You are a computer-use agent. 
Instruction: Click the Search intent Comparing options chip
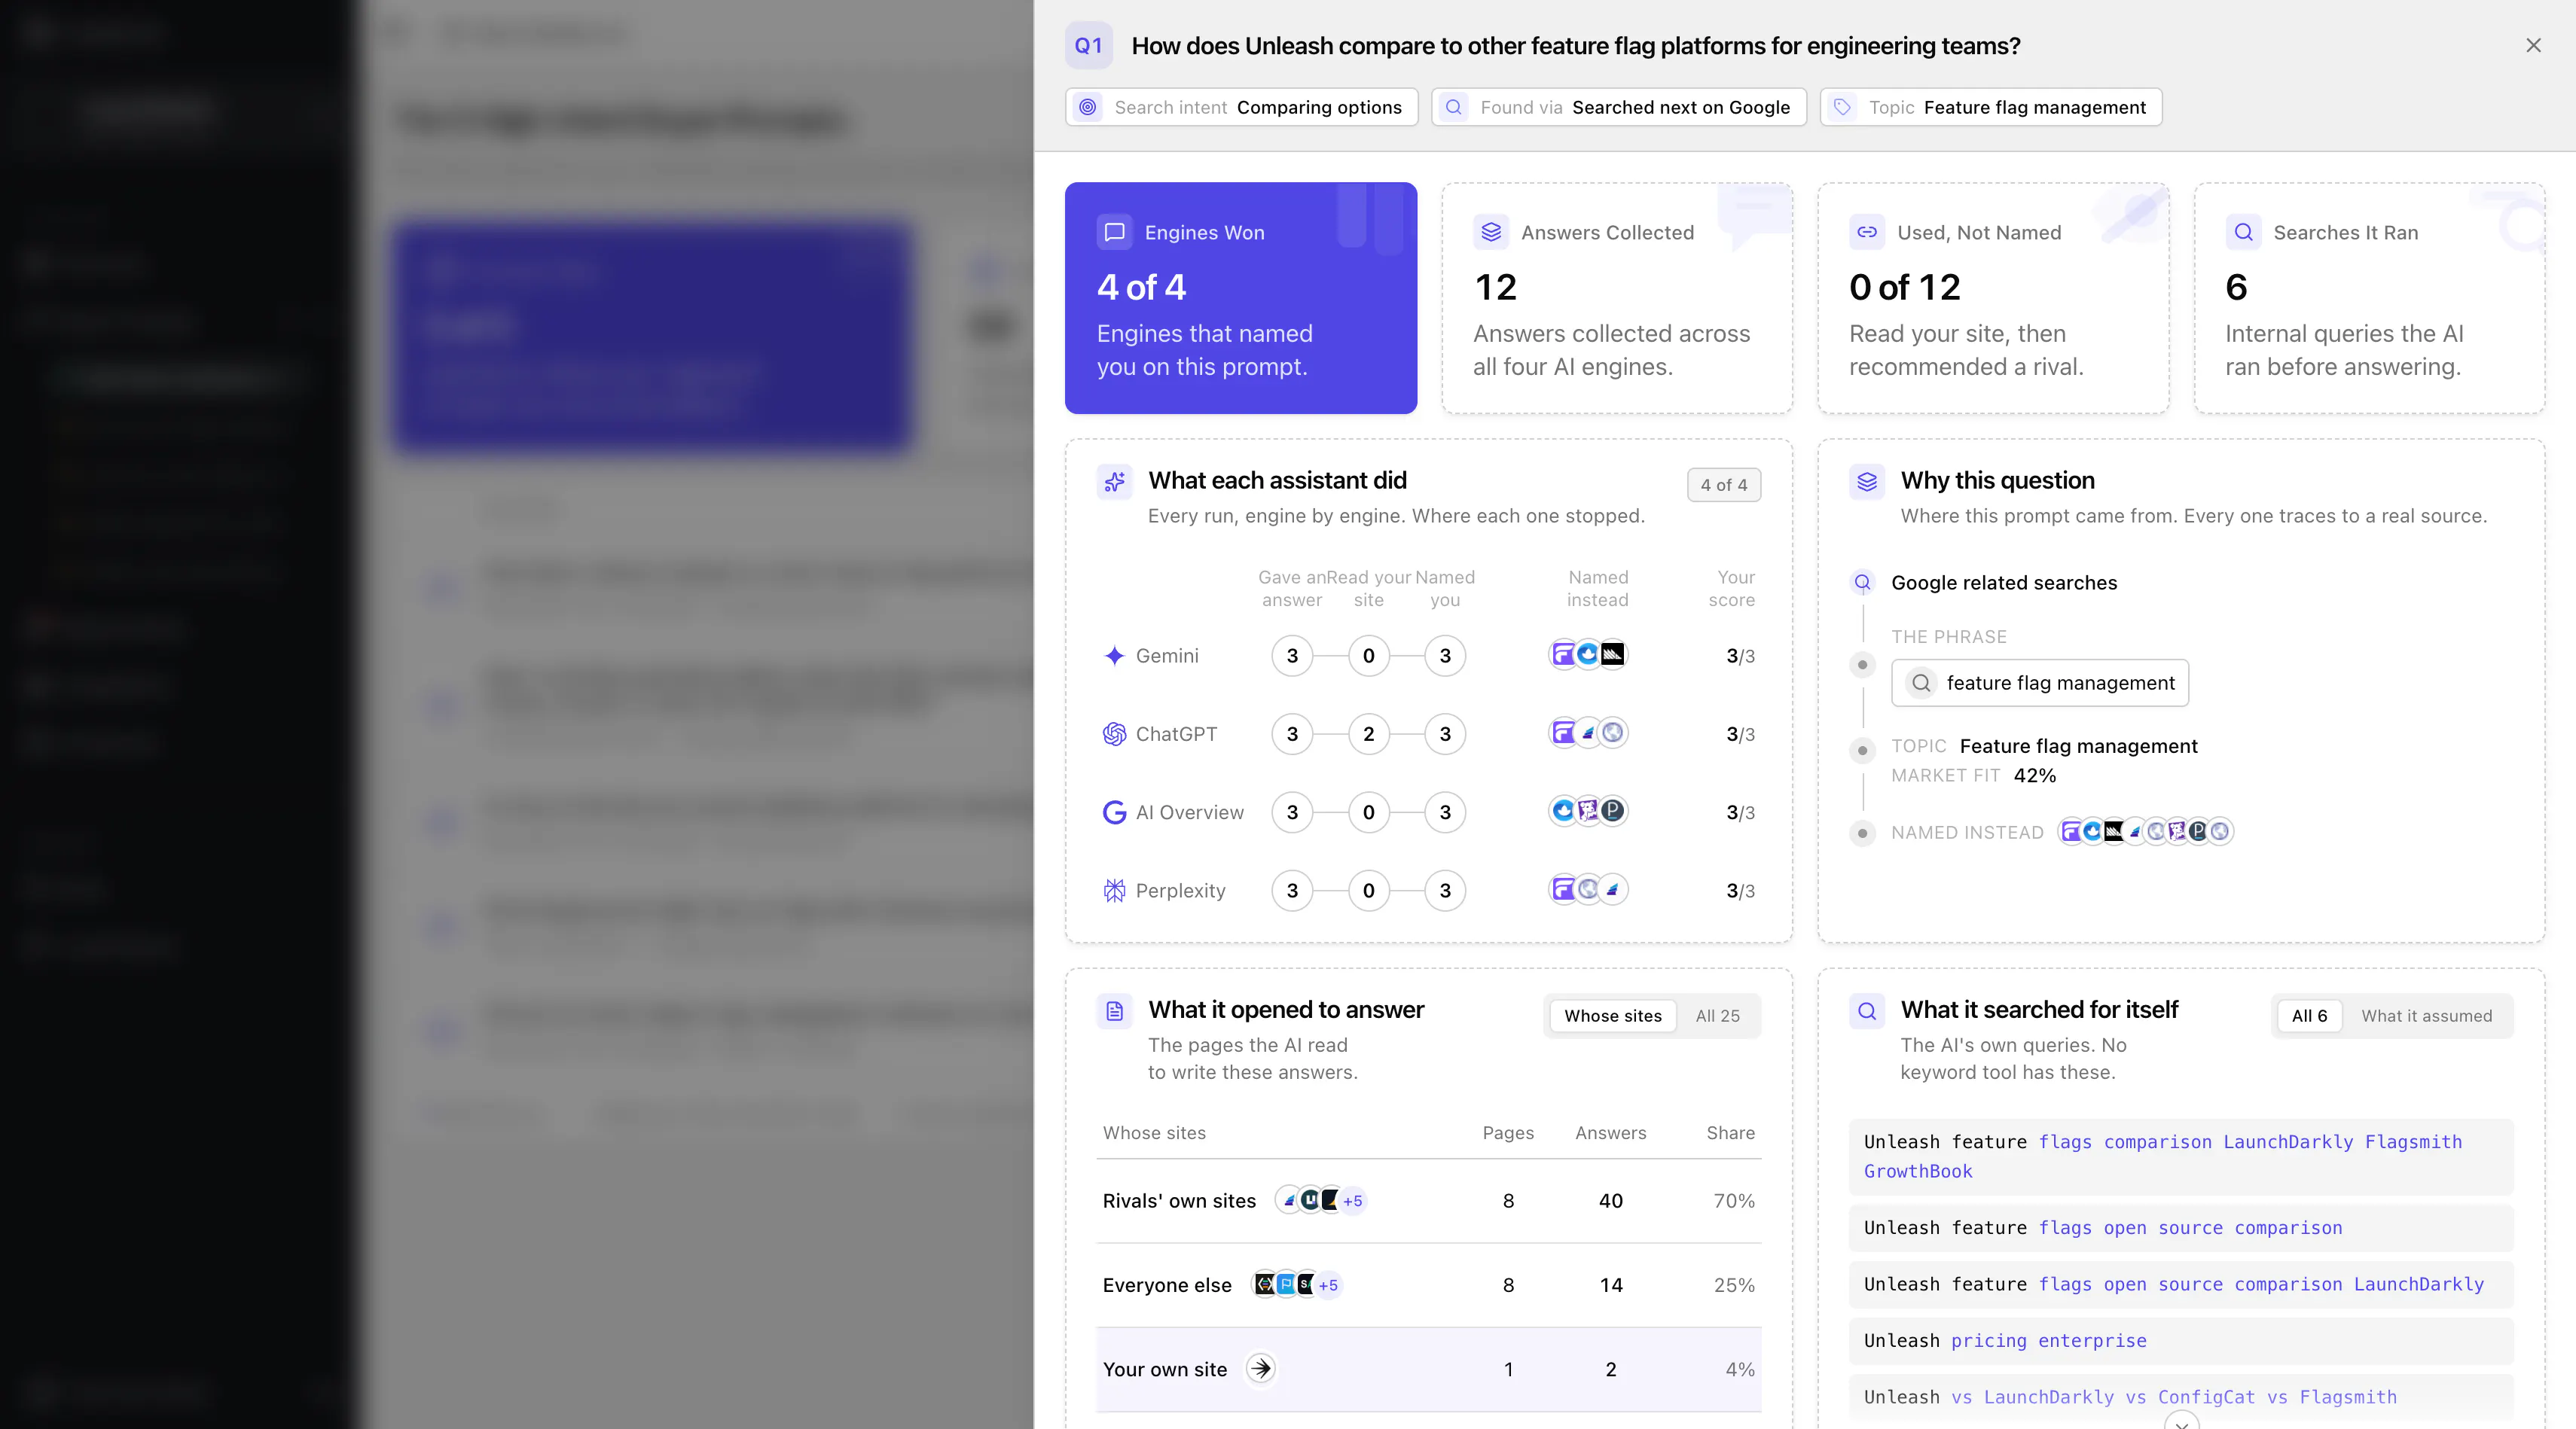click(x=1241, y=107)
